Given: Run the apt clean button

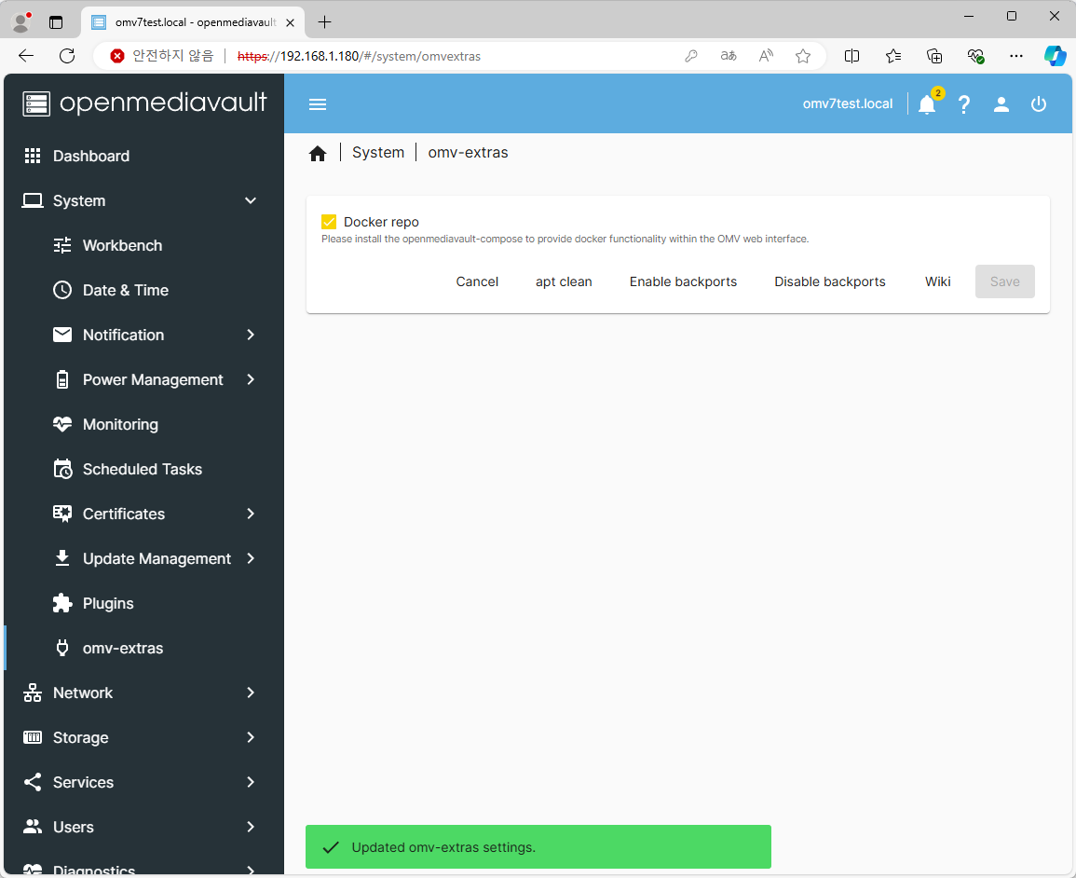Looking at the screenshot, I should tap(564, 281).
